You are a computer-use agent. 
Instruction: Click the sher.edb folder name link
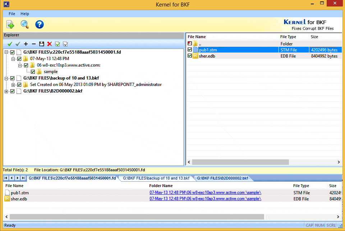(205, 199)
